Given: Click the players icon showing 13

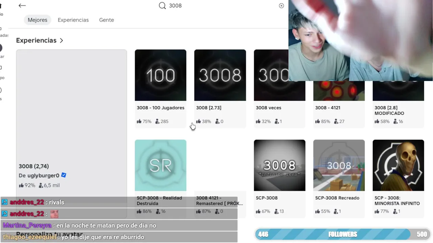Looking at the screenshot, I should tap(276, 212).
